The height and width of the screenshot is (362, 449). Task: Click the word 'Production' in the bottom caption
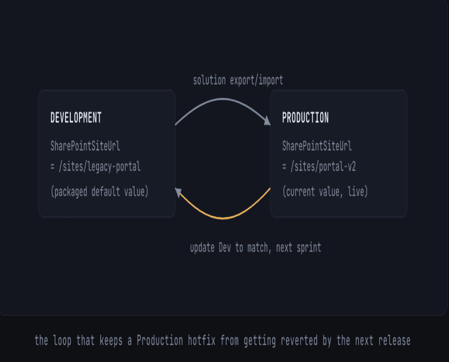tap(160, 340)
